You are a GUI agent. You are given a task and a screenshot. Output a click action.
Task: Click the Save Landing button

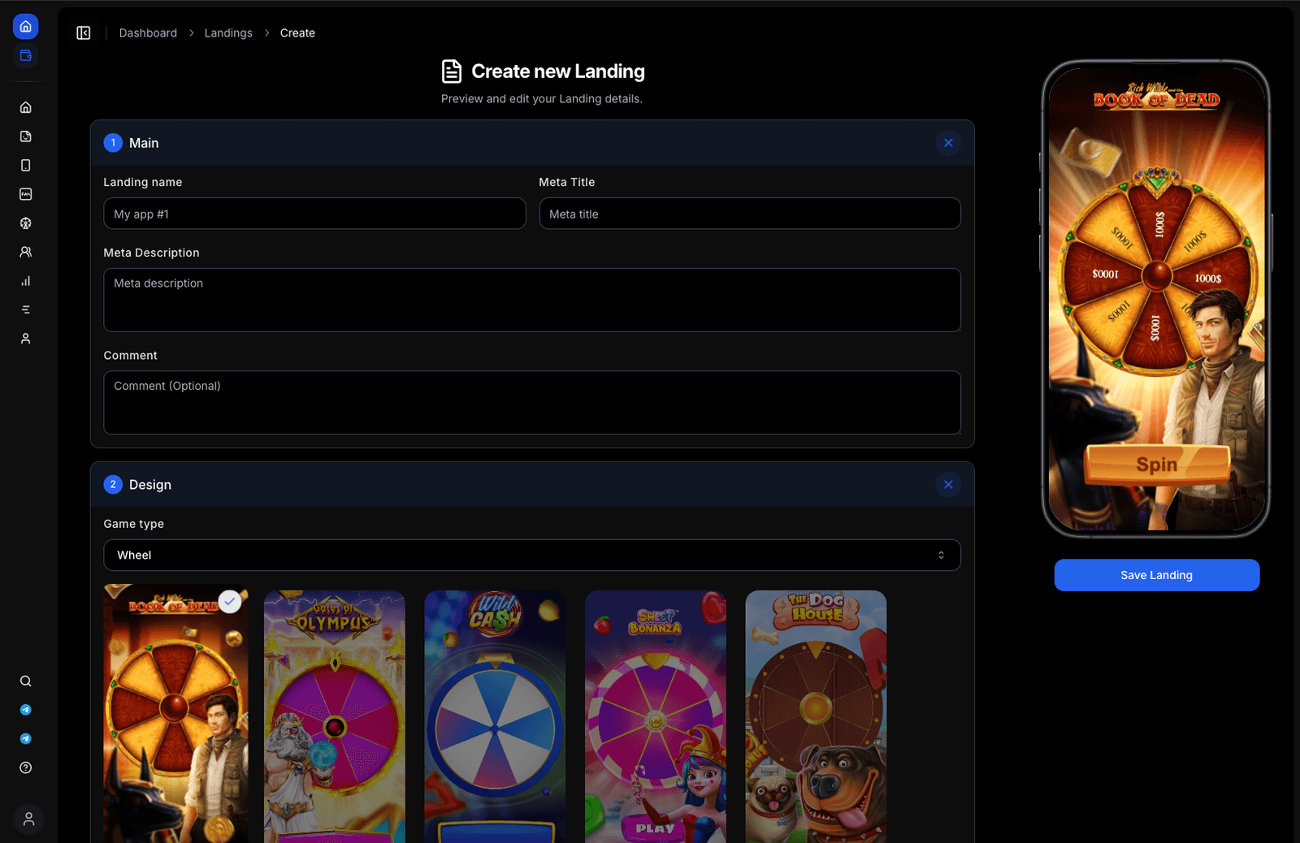click(1156, 575)
